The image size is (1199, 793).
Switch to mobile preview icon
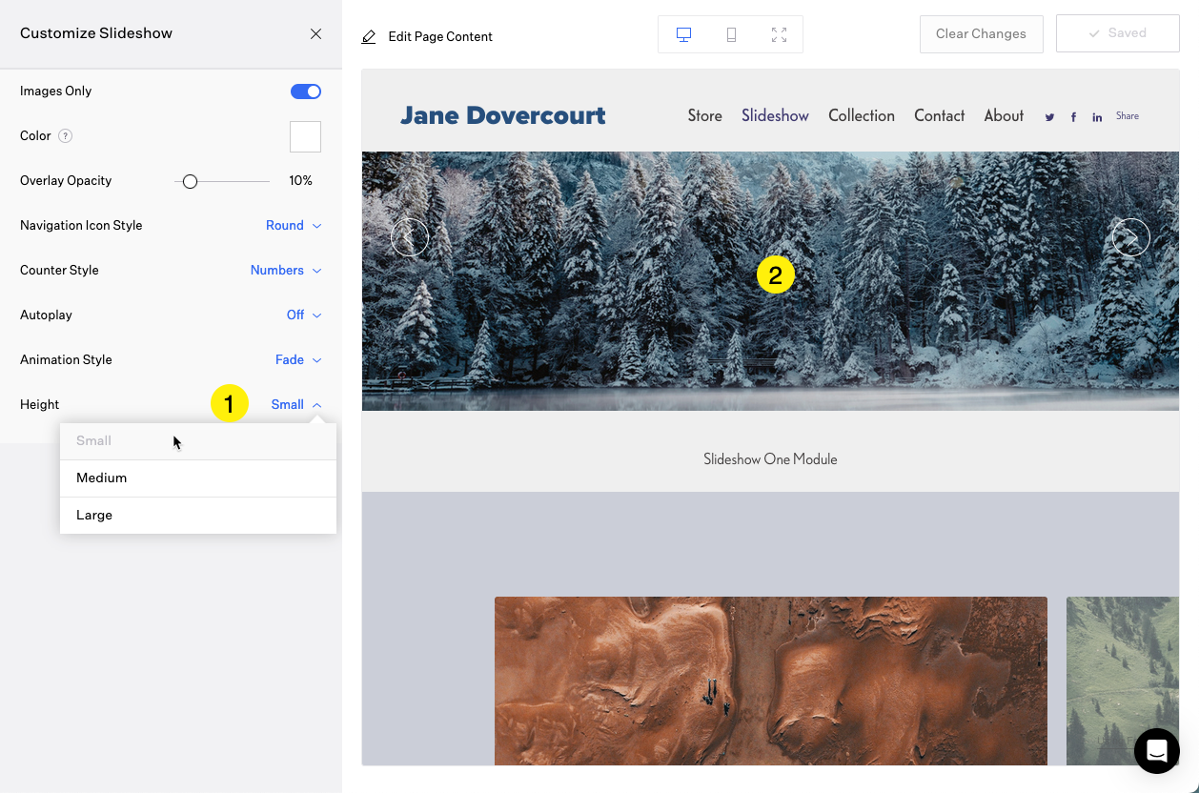[x=731, y=34]
